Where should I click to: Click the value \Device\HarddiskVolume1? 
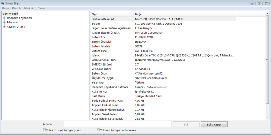click(x=151, y=78)
